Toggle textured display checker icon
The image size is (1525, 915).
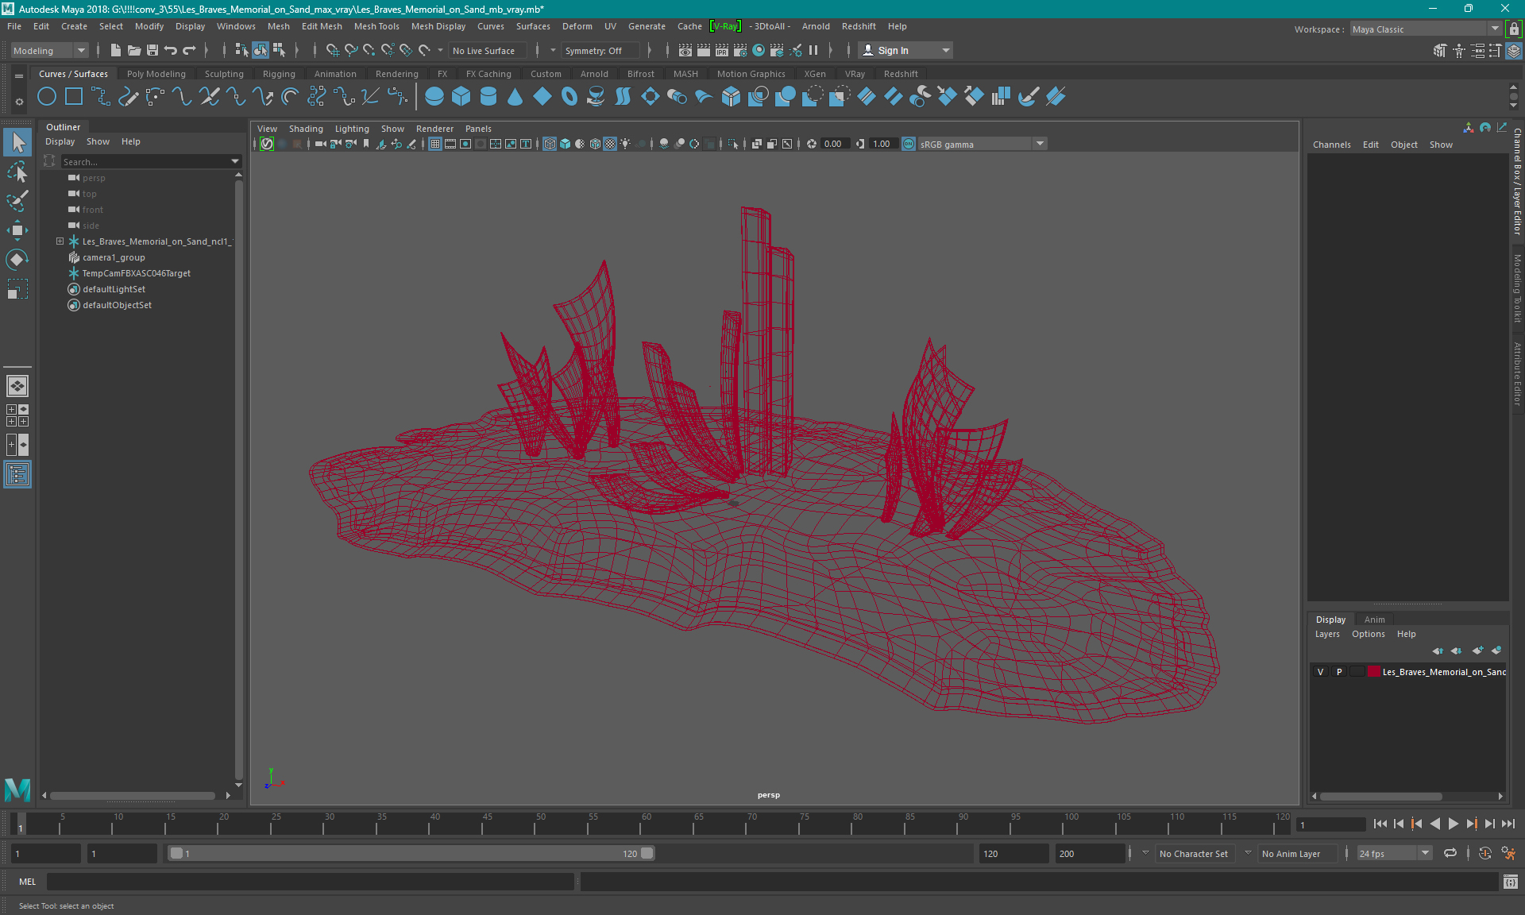pos(610,144)
